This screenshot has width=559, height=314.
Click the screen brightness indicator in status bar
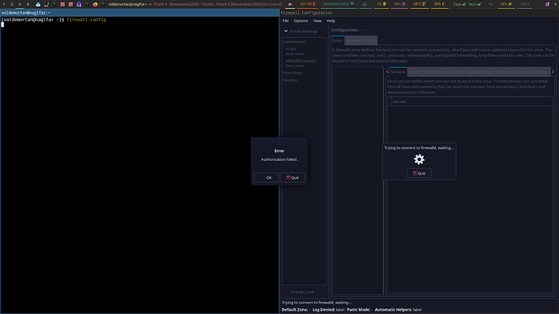point(439,4)
